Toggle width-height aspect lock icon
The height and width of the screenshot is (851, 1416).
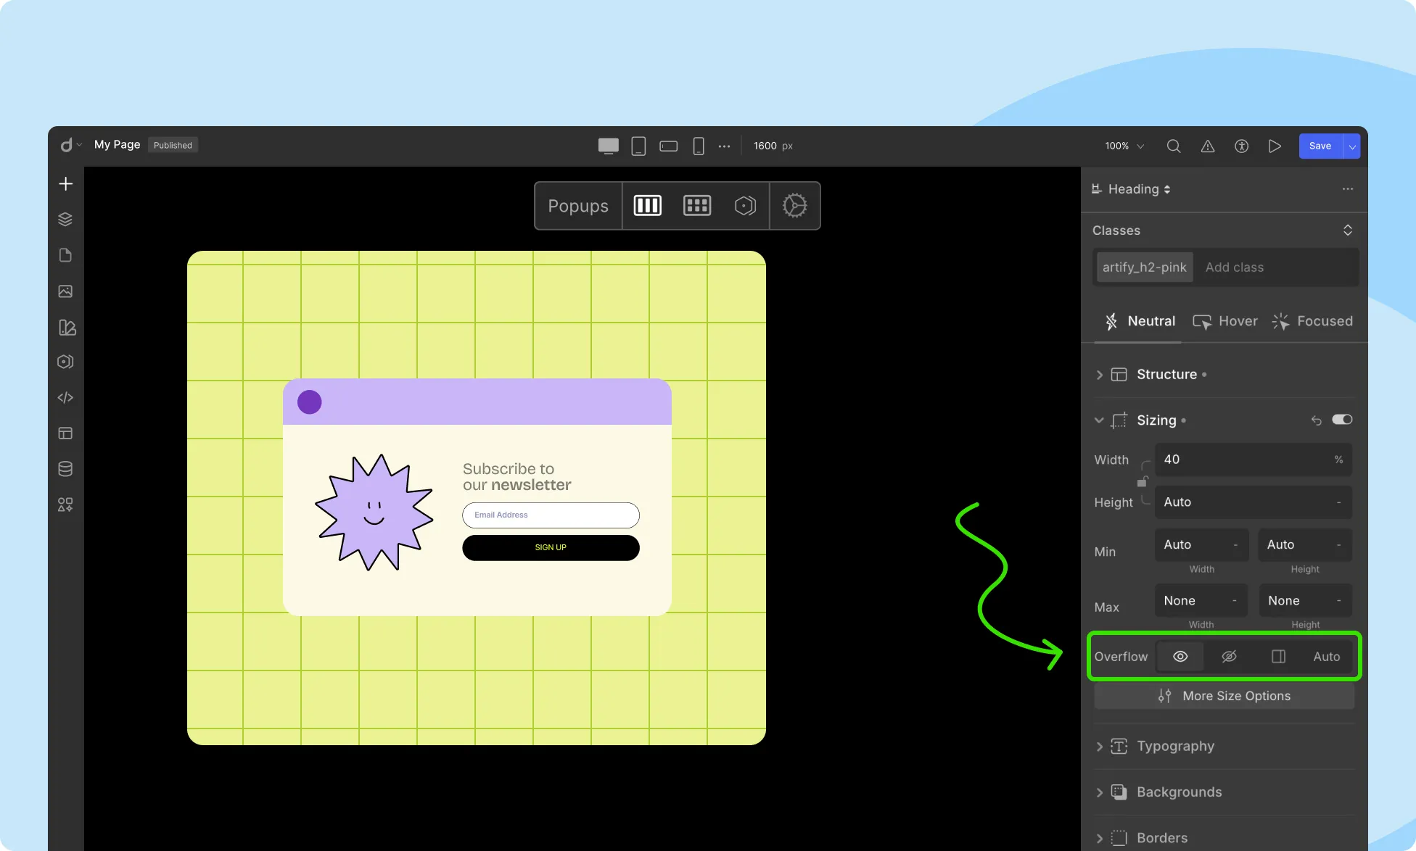click(x=1142, y=482)
